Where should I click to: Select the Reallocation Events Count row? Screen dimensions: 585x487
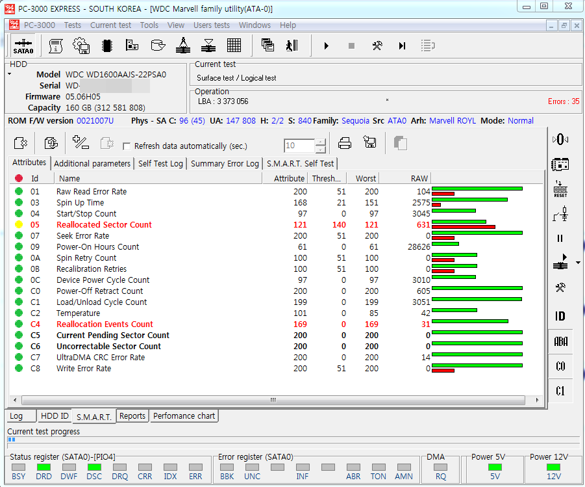coord(276,324)
